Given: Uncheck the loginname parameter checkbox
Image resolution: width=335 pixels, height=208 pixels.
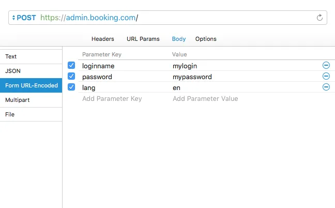Looking at the screenshot, I should pos(71,66).
